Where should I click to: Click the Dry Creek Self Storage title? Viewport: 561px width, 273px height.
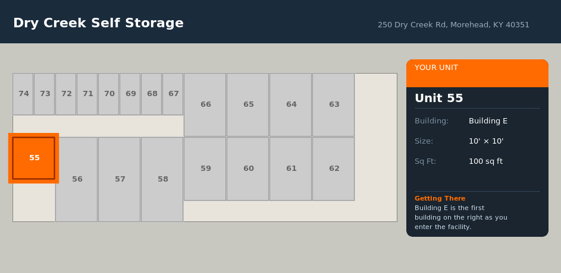point(98,23)
